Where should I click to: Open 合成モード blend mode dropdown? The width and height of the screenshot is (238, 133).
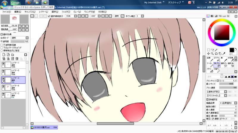coord(27,38)
